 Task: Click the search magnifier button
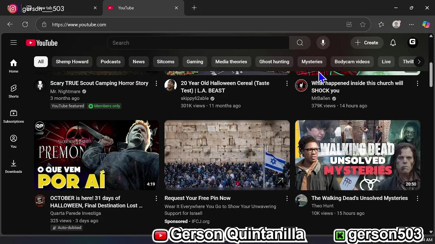pos(300,43)
